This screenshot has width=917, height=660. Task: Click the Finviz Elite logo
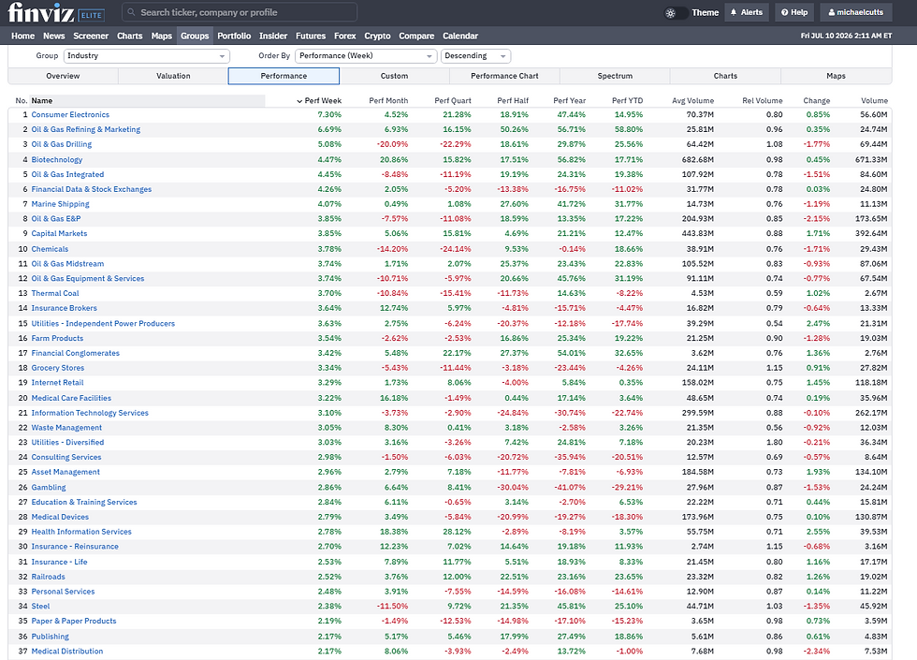click(x=55, y=12)
